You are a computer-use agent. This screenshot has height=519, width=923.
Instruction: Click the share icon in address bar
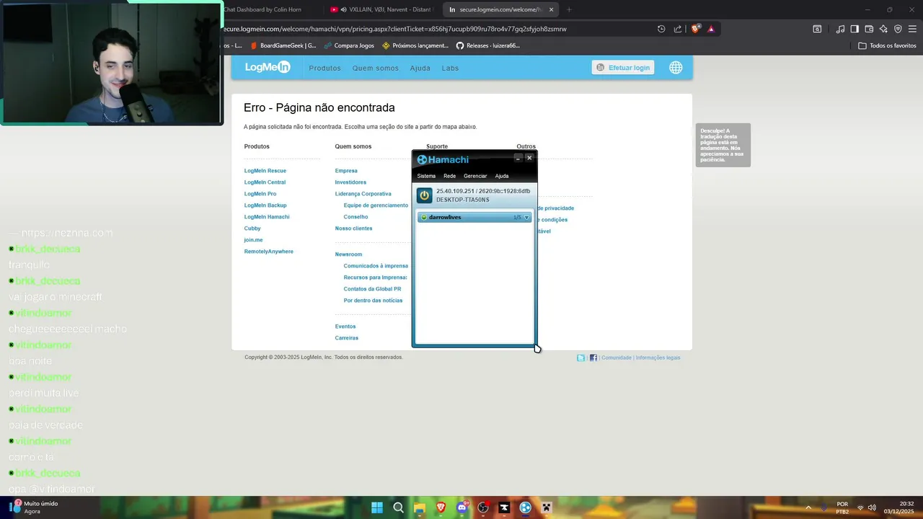coord(678,29)
